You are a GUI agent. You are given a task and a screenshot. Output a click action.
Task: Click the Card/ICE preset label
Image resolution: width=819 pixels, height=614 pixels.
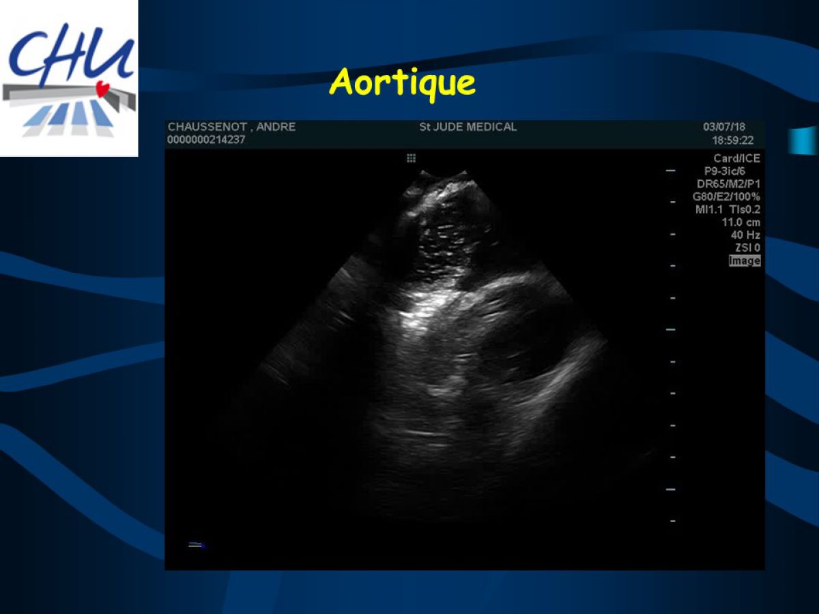coord(736,158)
